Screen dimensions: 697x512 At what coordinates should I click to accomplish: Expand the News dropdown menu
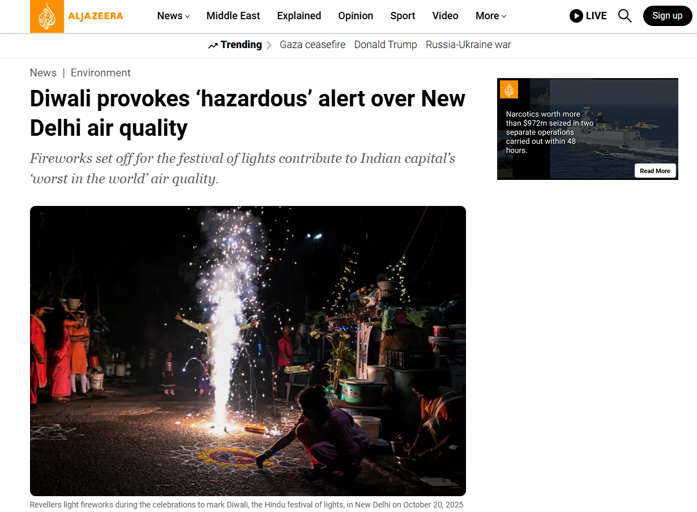point(173,16)
